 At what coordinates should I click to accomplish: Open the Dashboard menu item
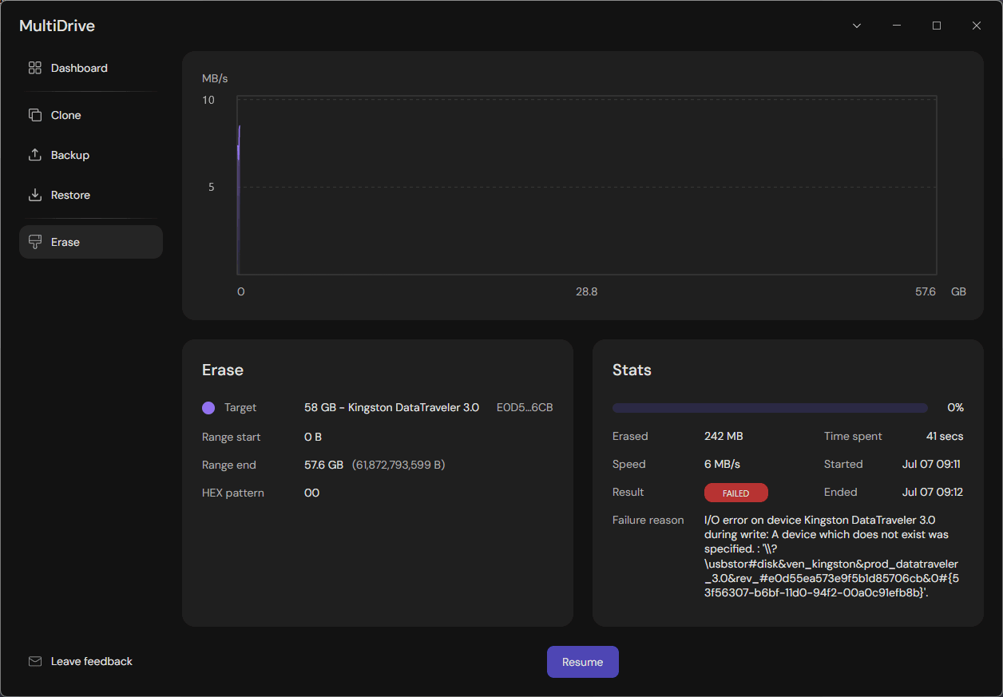[x=91, y=68]
